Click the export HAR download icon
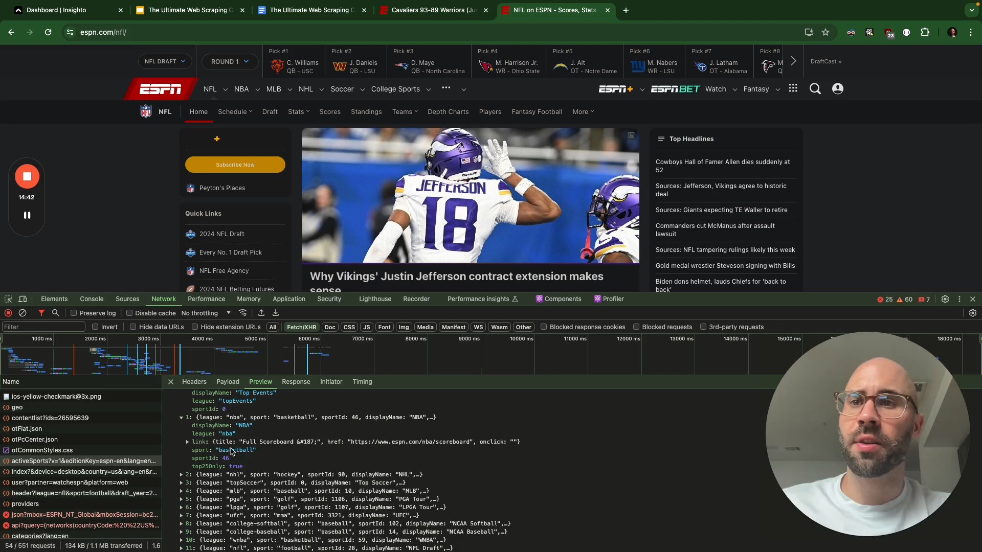The width and height of the screenshot is (982, 552). click(276, 313)
